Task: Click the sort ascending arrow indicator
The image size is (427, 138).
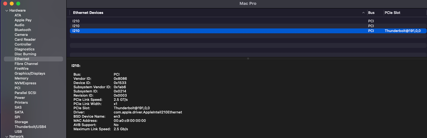Action: tap(363, 13)
